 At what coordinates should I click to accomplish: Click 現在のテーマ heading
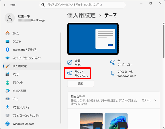78,97
